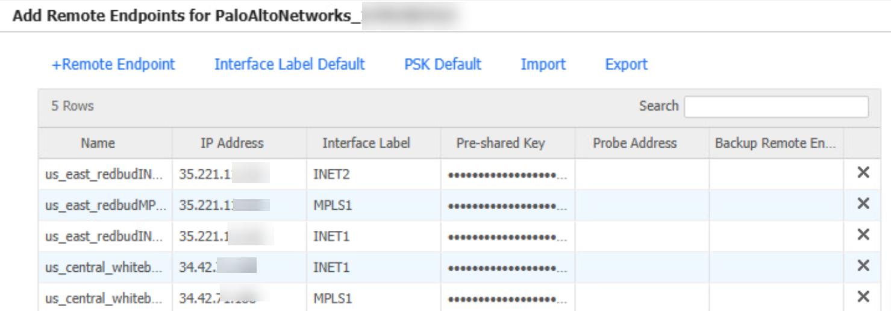Import remote endpoints
Screen dimensions: 891x311
543,64
